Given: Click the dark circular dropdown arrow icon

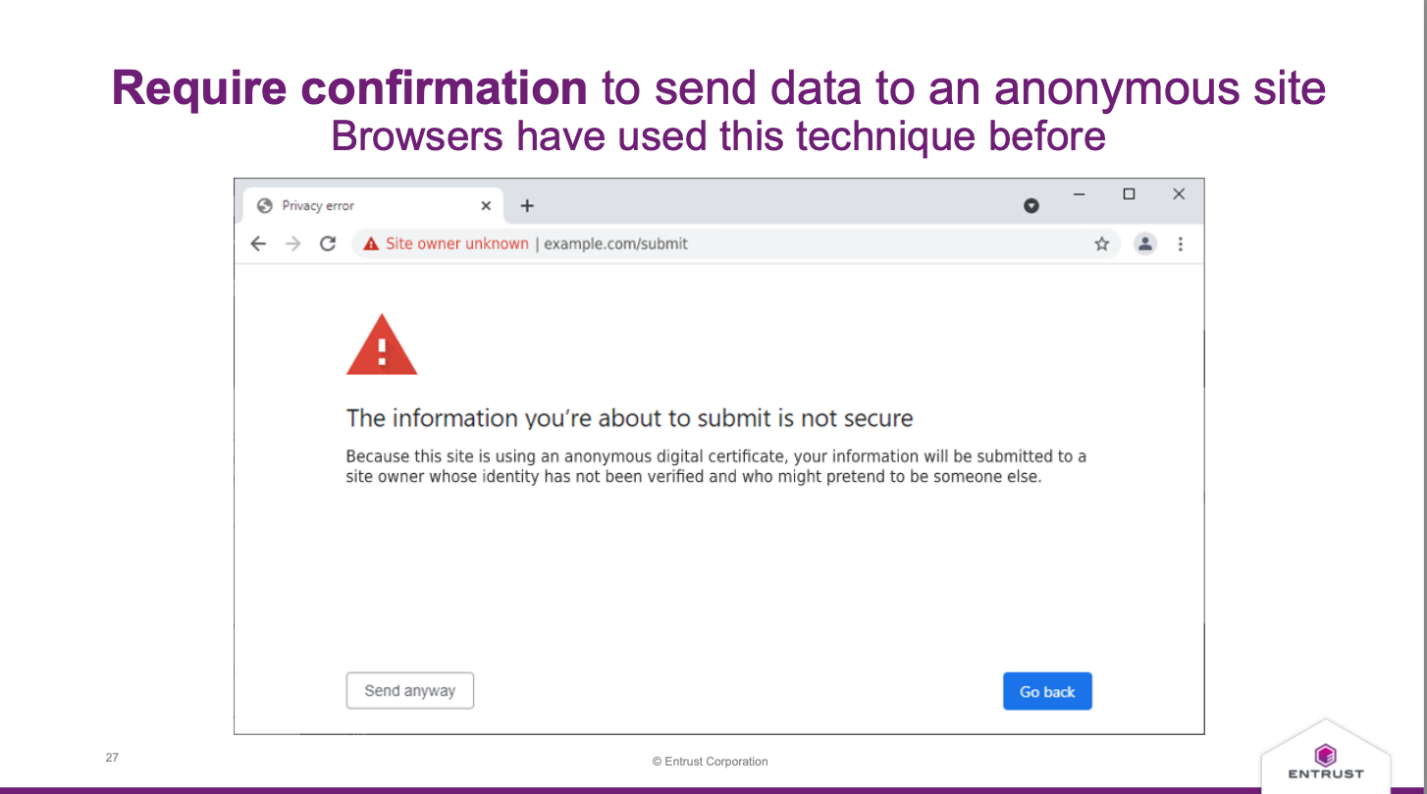Looking at the screenshot, I should [x=1031, y=205].
